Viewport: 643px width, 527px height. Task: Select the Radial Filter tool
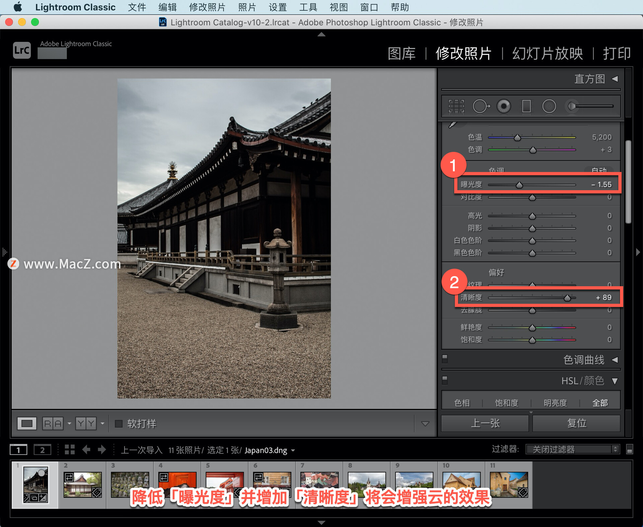(x=549, y=106)
